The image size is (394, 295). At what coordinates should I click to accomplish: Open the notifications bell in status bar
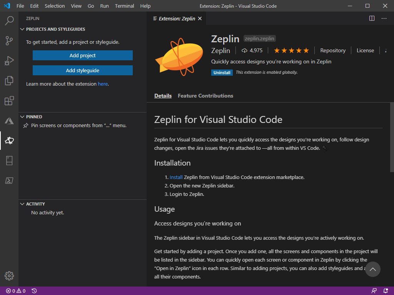[386, 291]
